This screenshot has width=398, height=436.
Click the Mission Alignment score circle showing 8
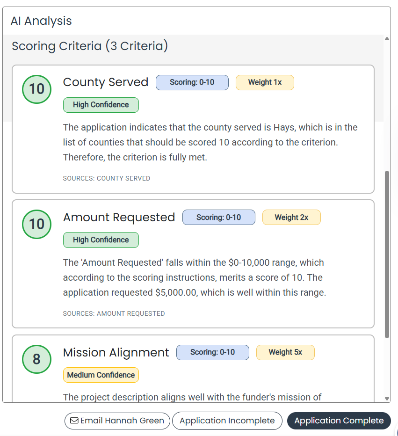tap(36, 359)
